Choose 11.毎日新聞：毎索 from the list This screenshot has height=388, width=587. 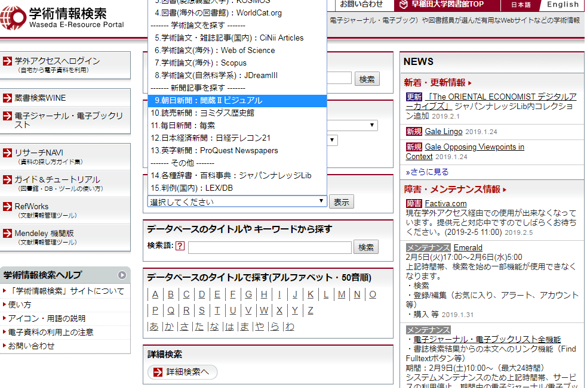pyautogui.click(x=237, y=126)
